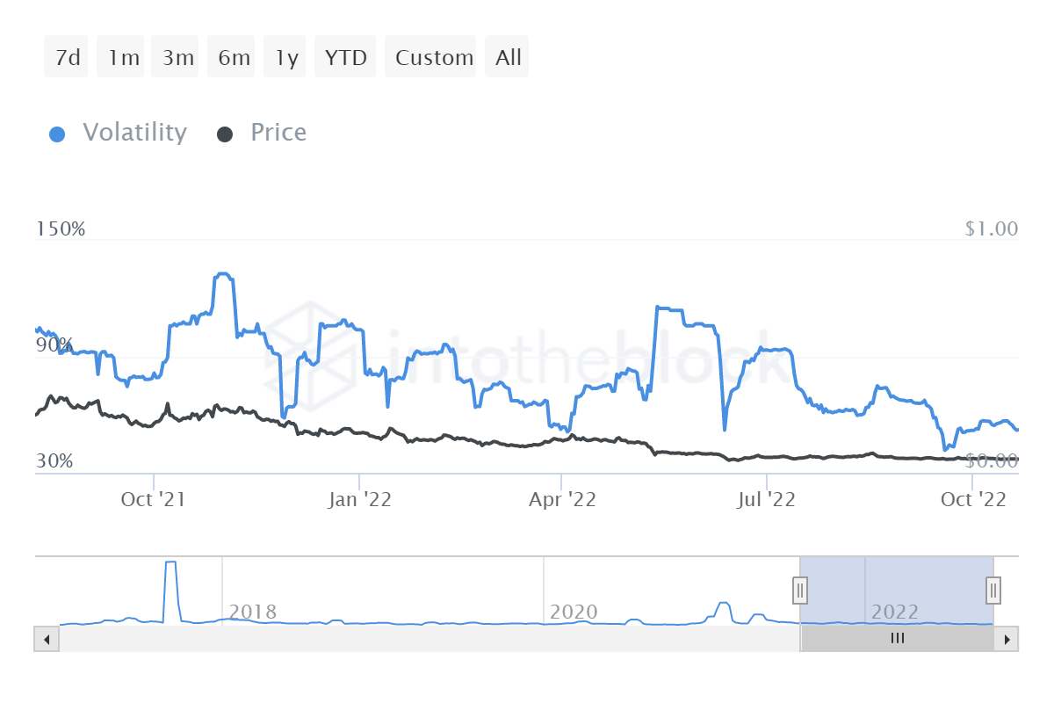The image size is (1054, 703).
Task: Toggle the Price series legend
Action: (278, 133)
